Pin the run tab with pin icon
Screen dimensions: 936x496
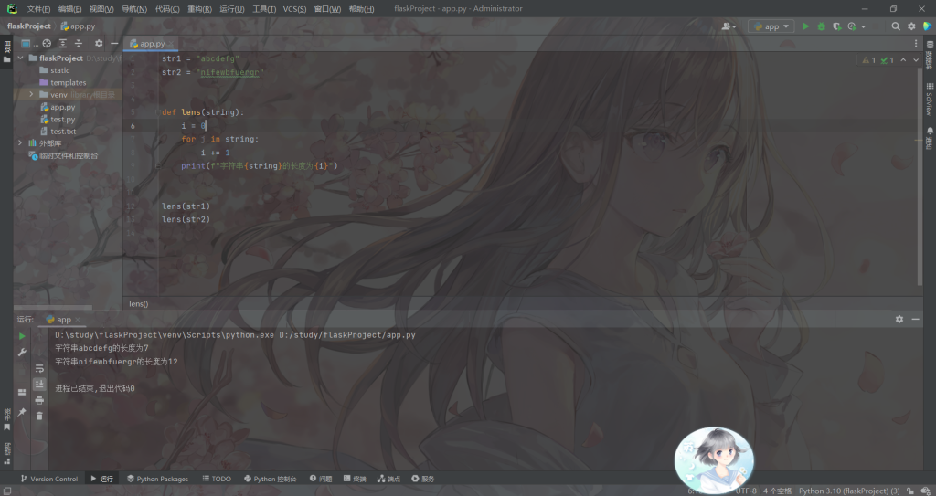22,412
